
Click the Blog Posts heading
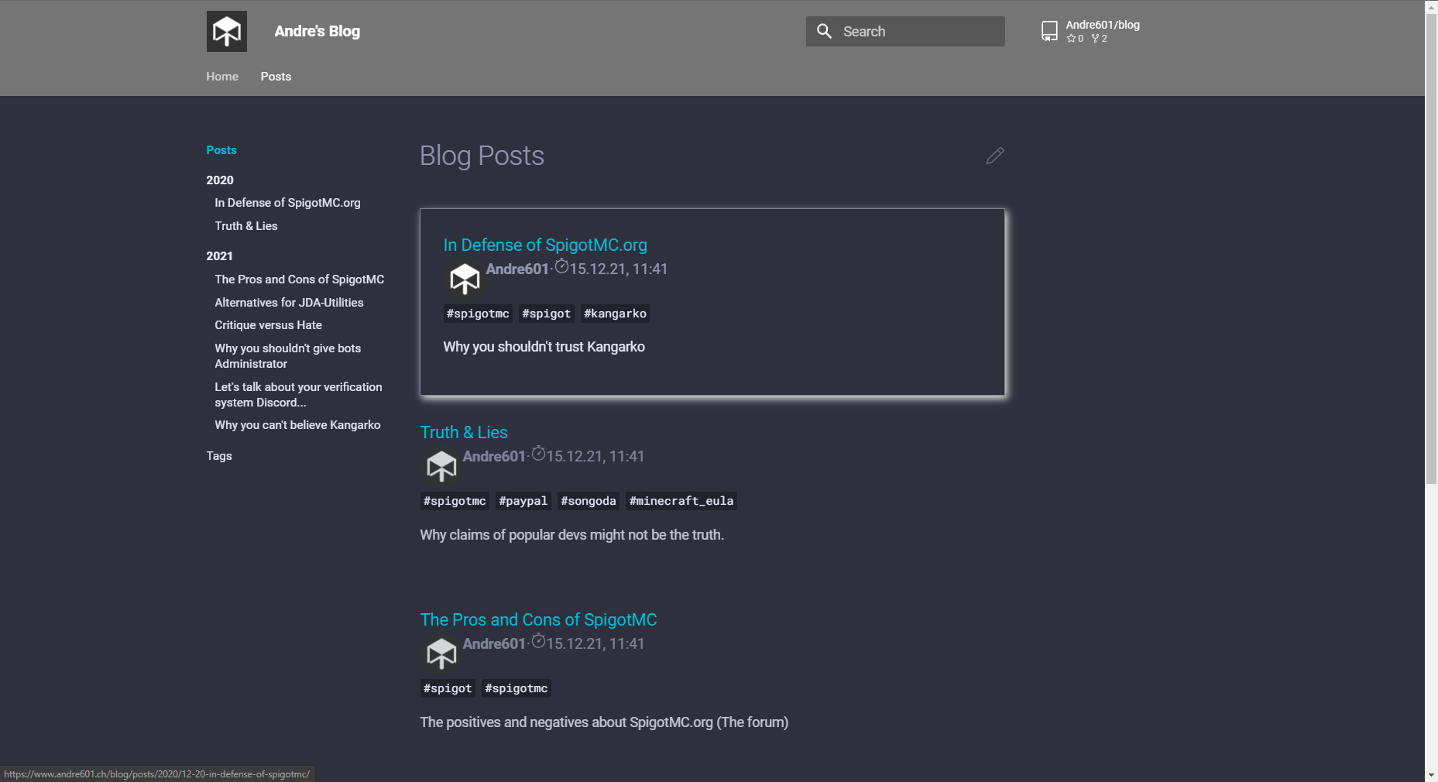pos(482,156)
